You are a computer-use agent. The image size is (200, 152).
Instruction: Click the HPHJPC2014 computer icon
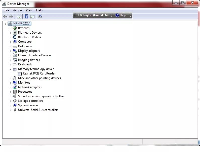pos(10,23)
